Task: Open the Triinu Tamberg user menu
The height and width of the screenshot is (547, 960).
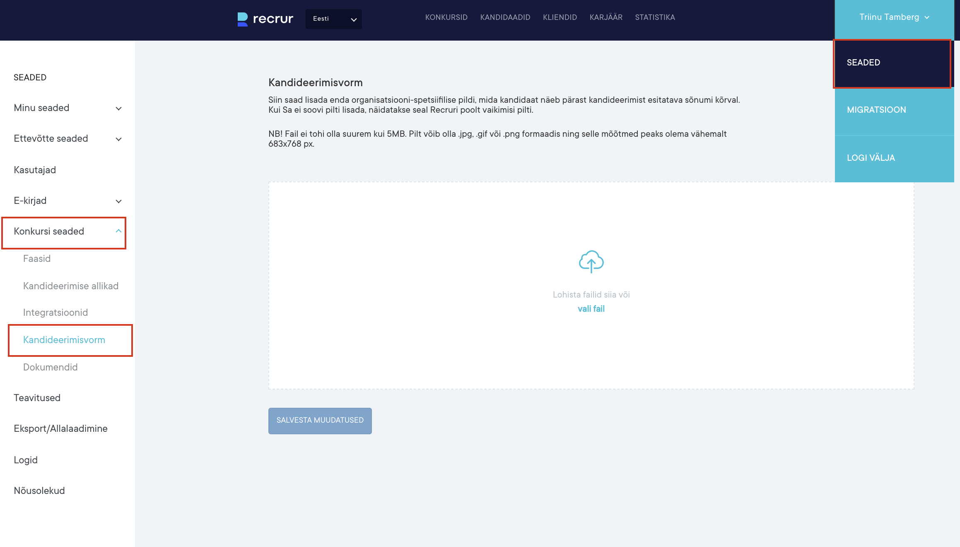Action: (x=894, y=17)
